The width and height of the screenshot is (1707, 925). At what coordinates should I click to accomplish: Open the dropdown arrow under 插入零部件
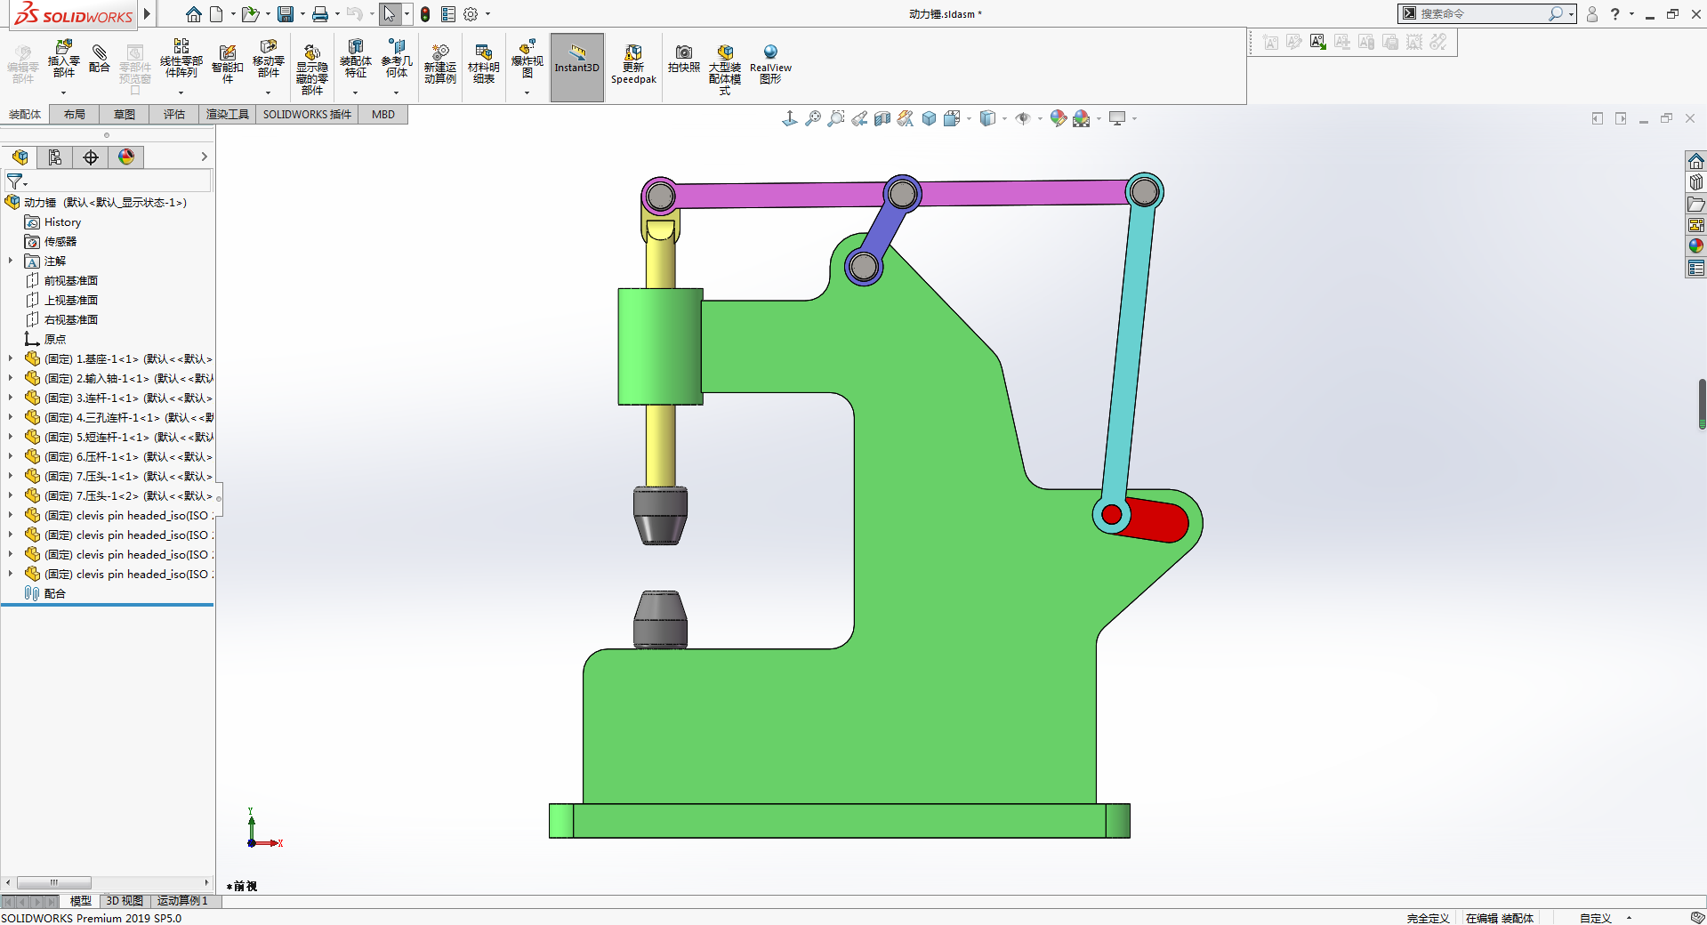click(63, 92)
